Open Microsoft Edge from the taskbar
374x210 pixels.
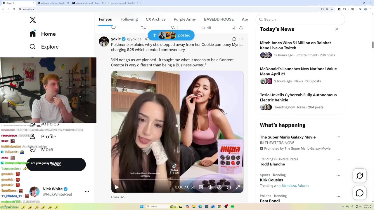[200, 206]
